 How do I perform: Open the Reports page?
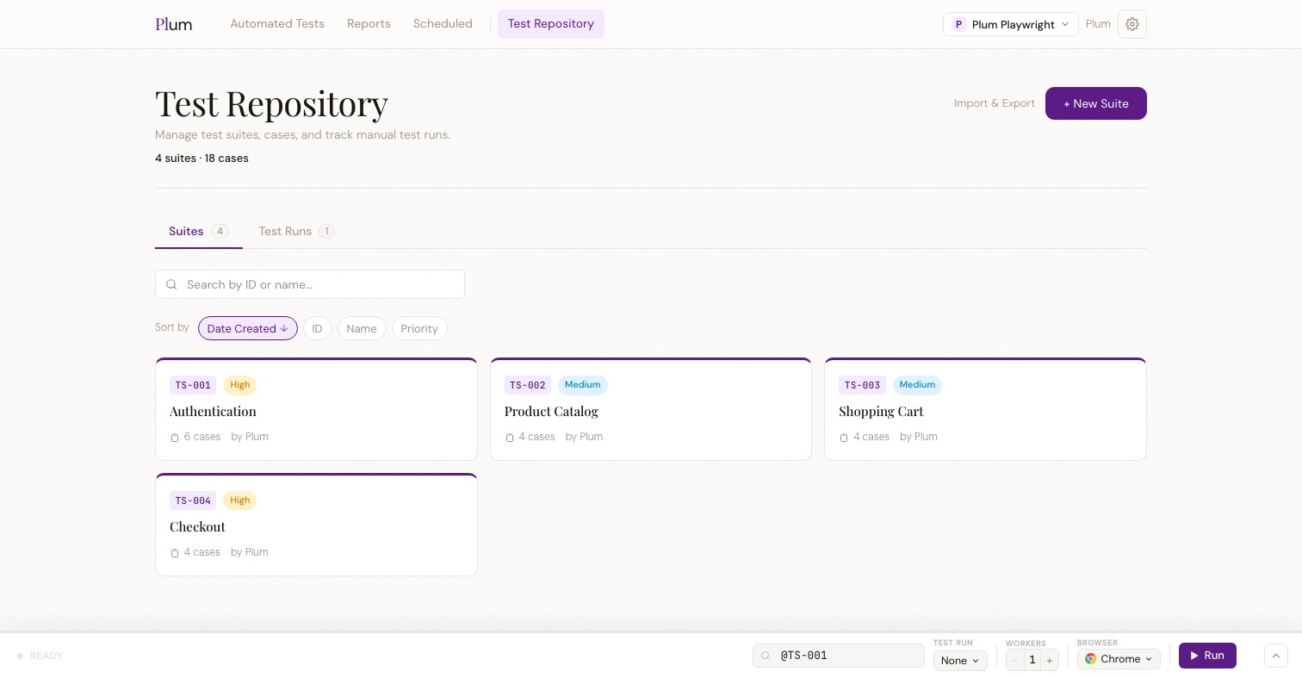(x=369, y=24)
